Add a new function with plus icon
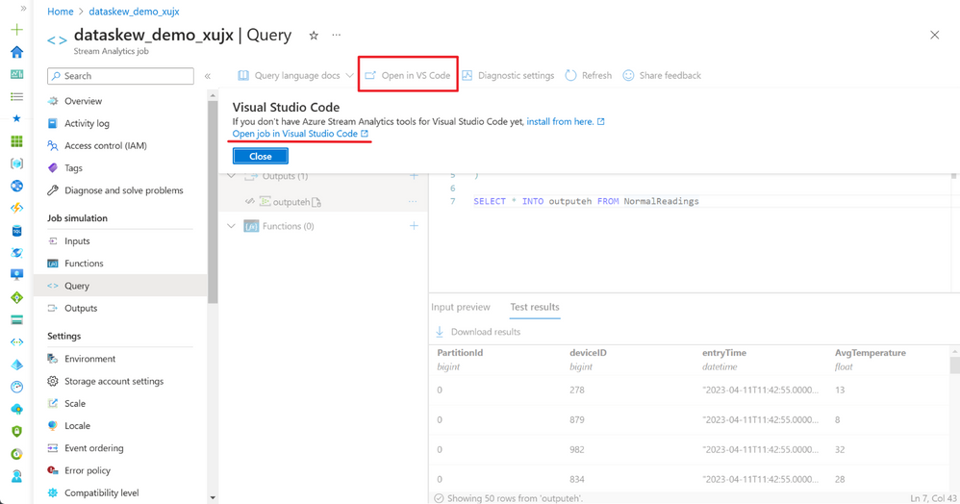Screen dimensions: 960x504 pyautogui.click(x=414, y=226)
